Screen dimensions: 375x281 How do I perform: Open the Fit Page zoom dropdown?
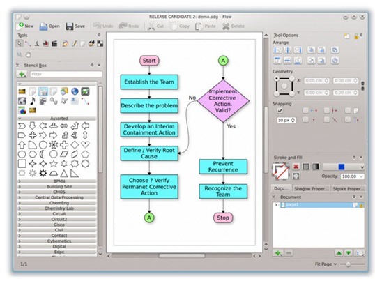326,264
